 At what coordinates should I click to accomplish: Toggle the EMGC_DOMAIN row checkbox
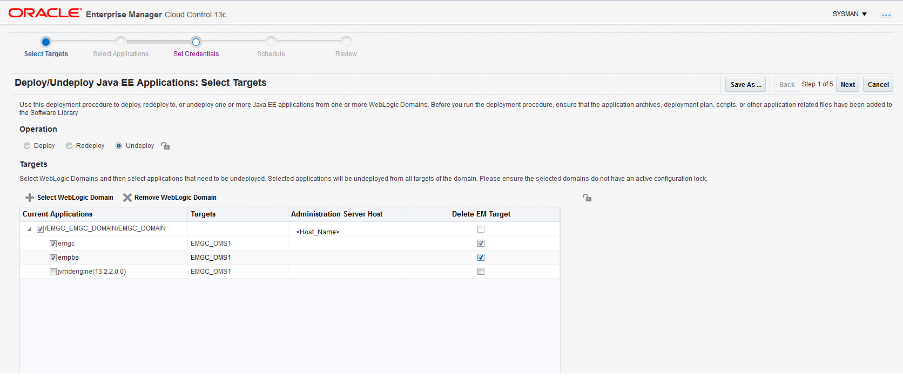pos(40,229)
